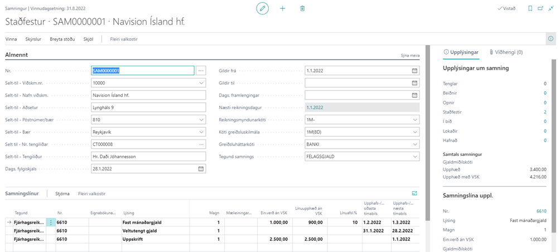The image size is (560, 252).
Task: Open calendar picker for Dags. fylgiskjals
Action: tap(201, 169)
